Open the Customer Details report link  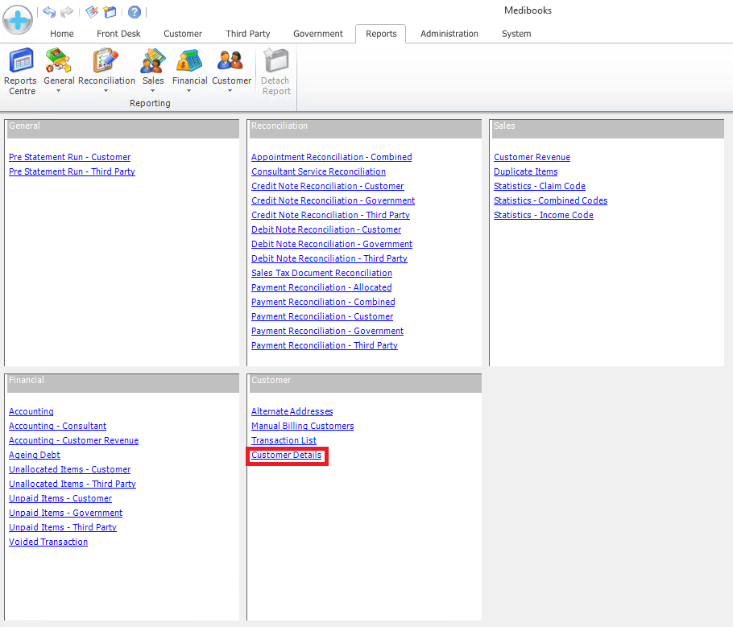[286, 456]
